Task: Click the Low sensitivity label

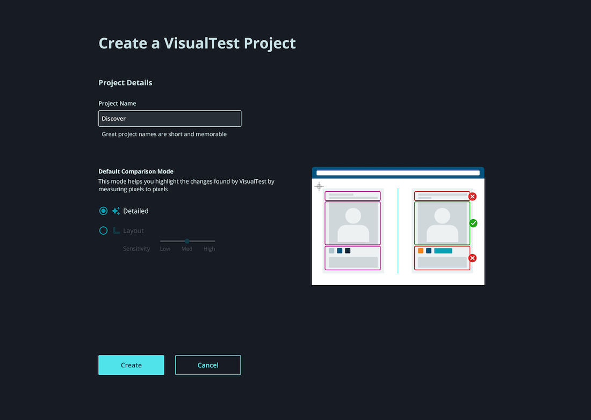Action: [x=165, y=249]
